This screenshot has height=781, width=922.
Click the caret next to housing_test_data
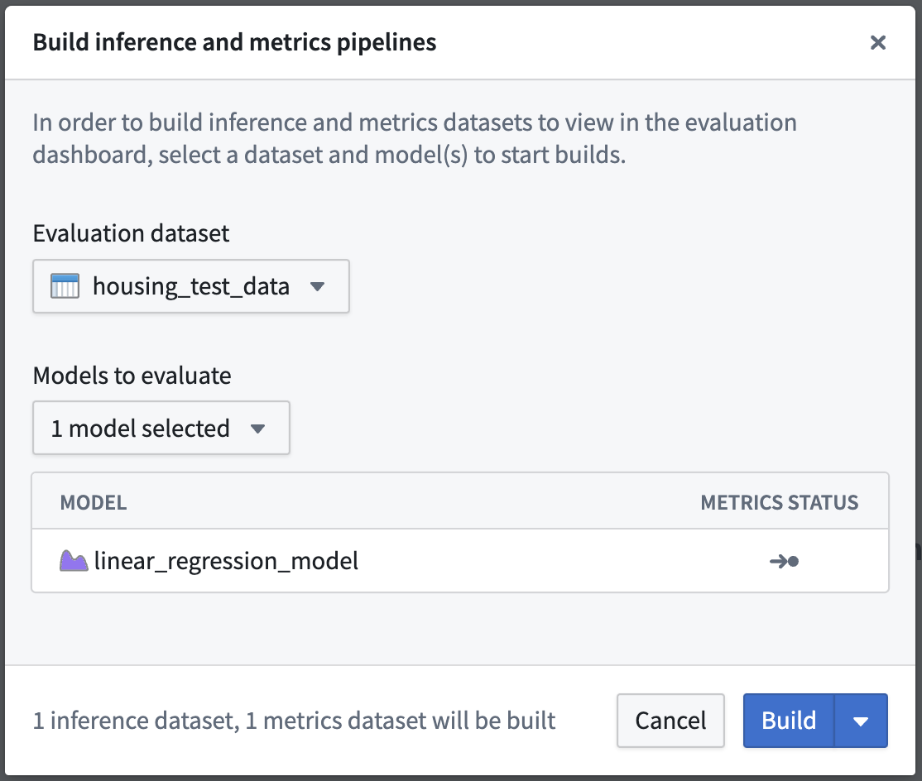pos(318,287)
